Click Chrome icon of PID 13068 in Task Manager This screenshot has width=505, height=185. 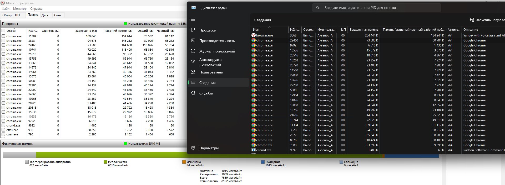[254, 105]
